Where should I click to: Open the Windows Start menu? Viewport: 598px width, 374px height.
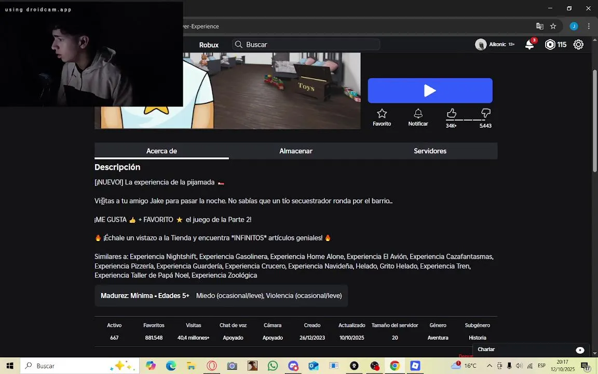point(9,366)
